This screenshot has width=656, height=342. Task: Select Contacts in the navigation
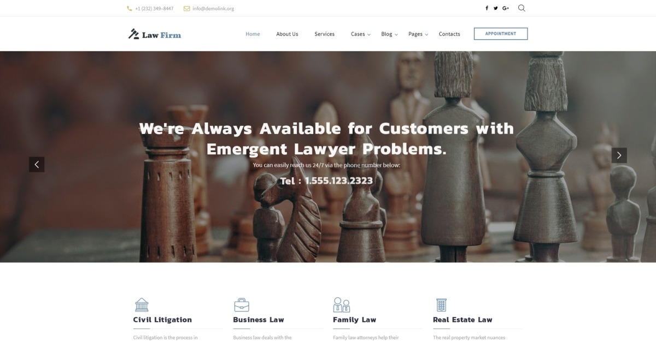click(x=449, y=34)
